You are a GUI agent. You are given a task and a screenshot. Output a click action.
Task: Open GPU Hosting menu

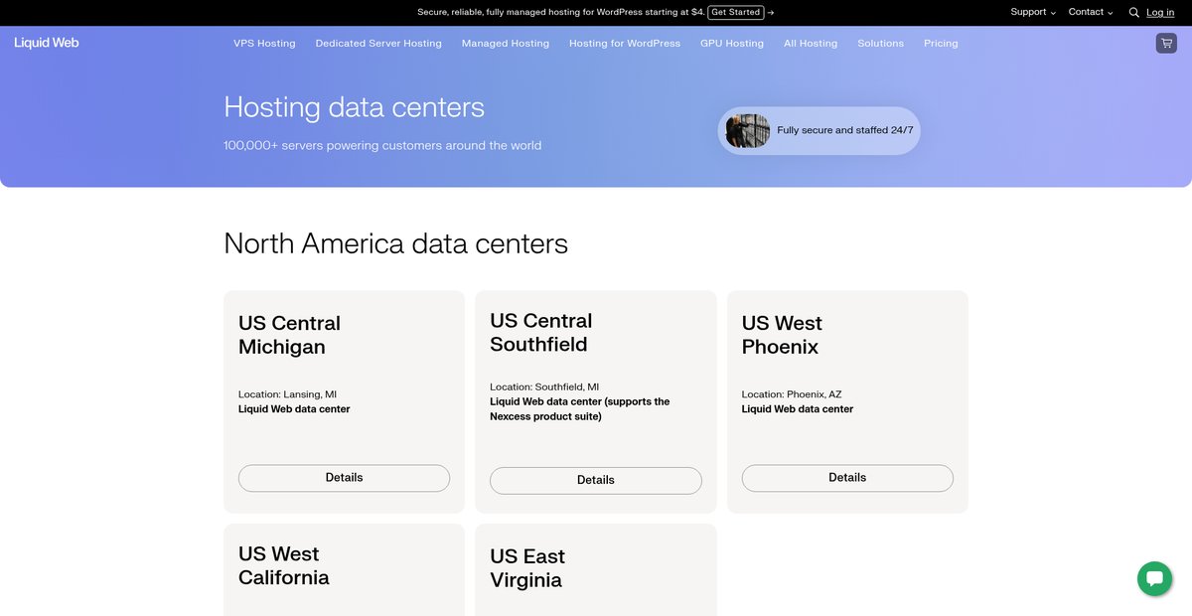point(732,44)
